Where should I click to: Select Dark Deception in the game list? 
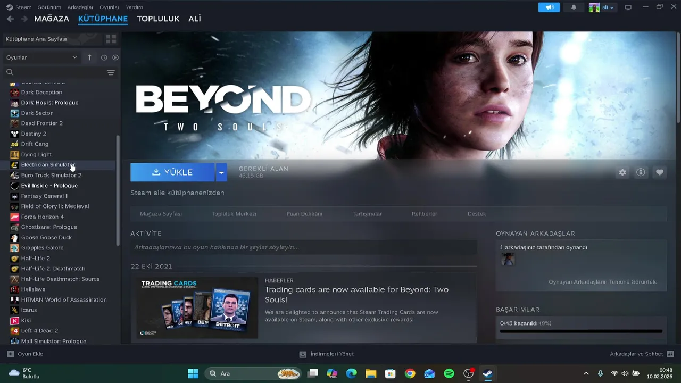(41, 92)
